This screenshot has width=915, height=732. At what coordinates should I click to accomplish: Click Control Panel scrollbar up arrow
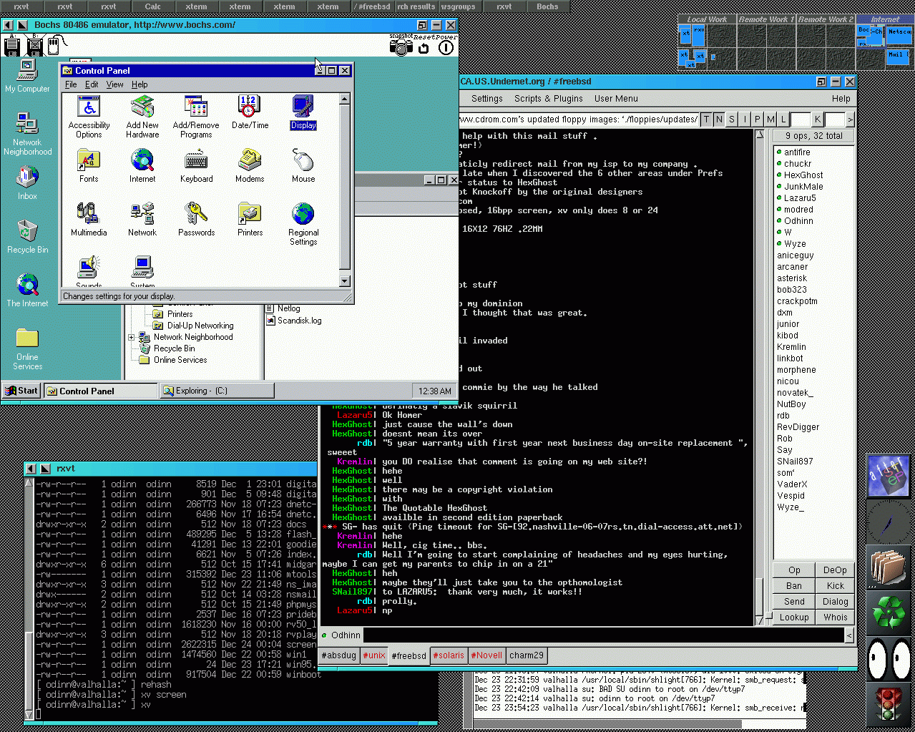[344, 99]
